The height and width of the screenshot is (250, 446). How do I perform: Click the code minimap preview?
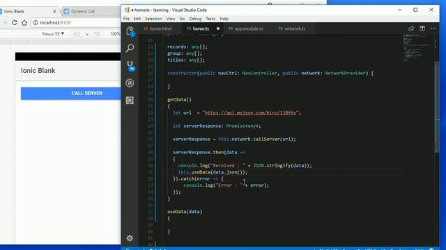417,48
